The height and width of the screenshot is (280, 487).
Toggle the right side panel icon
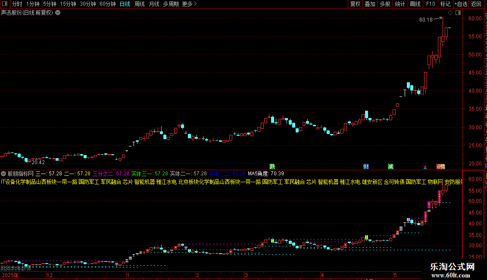pos(458,13)
